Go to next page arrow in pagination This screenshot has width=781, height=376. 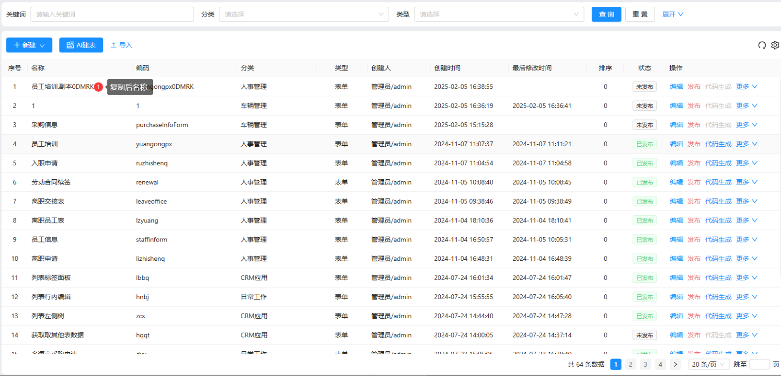coord(675,364)
